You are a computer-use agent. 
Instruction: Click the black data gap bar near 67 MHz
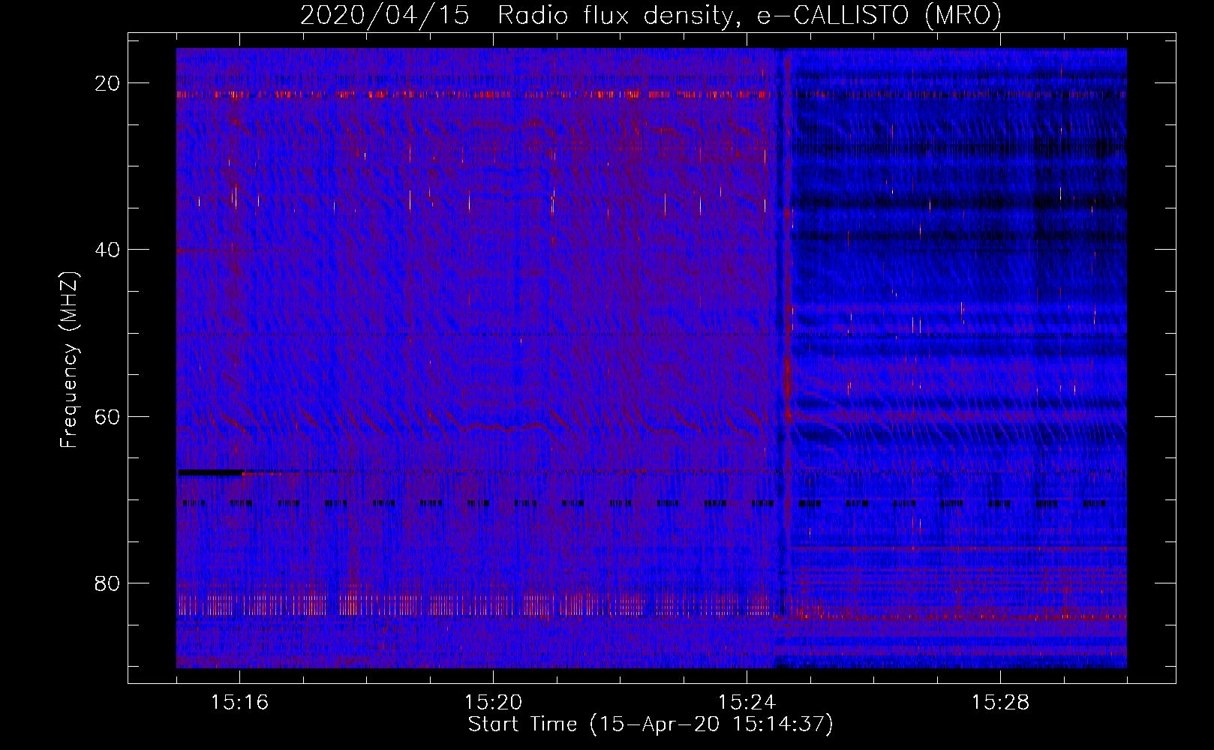(210, 472)
